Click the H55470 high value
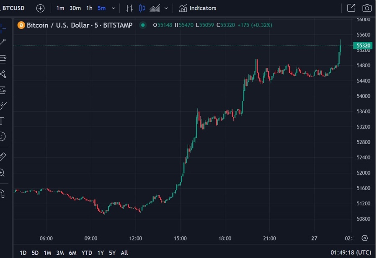This screenshot has width=377, height=258. pyautogui.click(x=184, y=25)
